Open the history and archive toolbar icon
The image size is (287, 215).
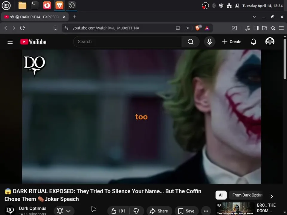point(234,28)
